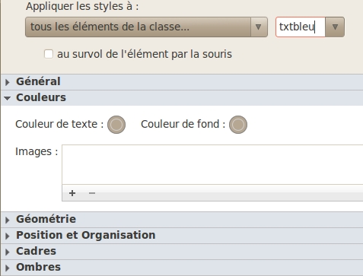363x276 pixels.
Task: Expand the Position et Organisation header
Action: coord(182,236)
